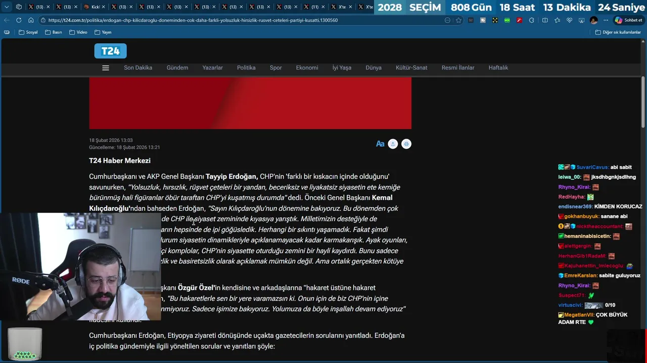This screenshot has height=363, width=647.
Task: Open browser Settings and more menu
Action: 606,20
